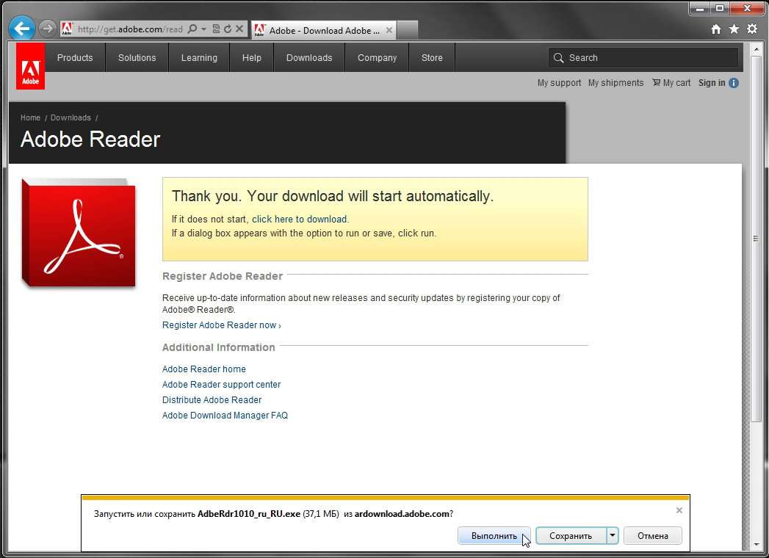769x558 pixels.
Task: Close the Adobe download tab
Action: click(389, 30)
